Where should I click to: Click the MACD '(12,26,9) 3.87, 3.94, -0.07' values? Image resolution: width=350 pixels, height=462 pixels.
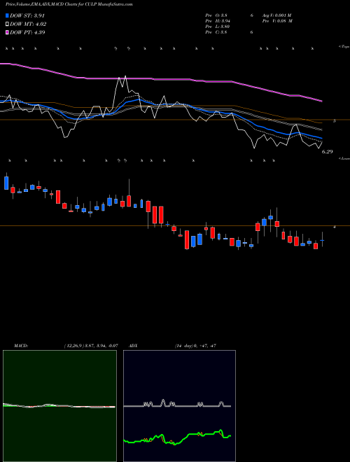[x=90, y=346]
